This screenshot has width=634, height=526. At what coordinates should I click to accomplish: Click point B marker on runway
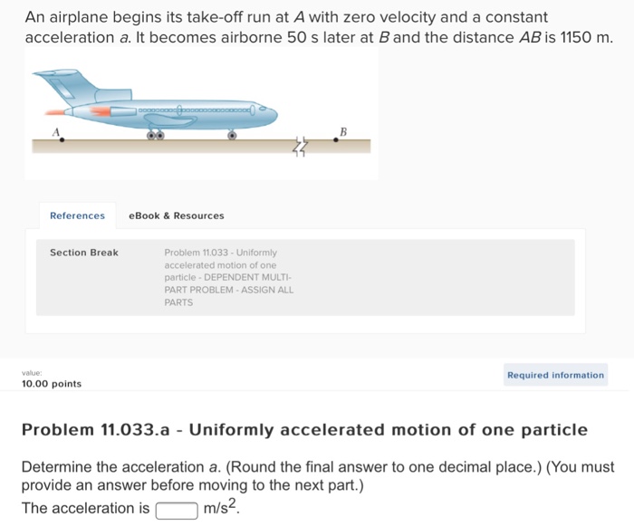click(336, 139)
